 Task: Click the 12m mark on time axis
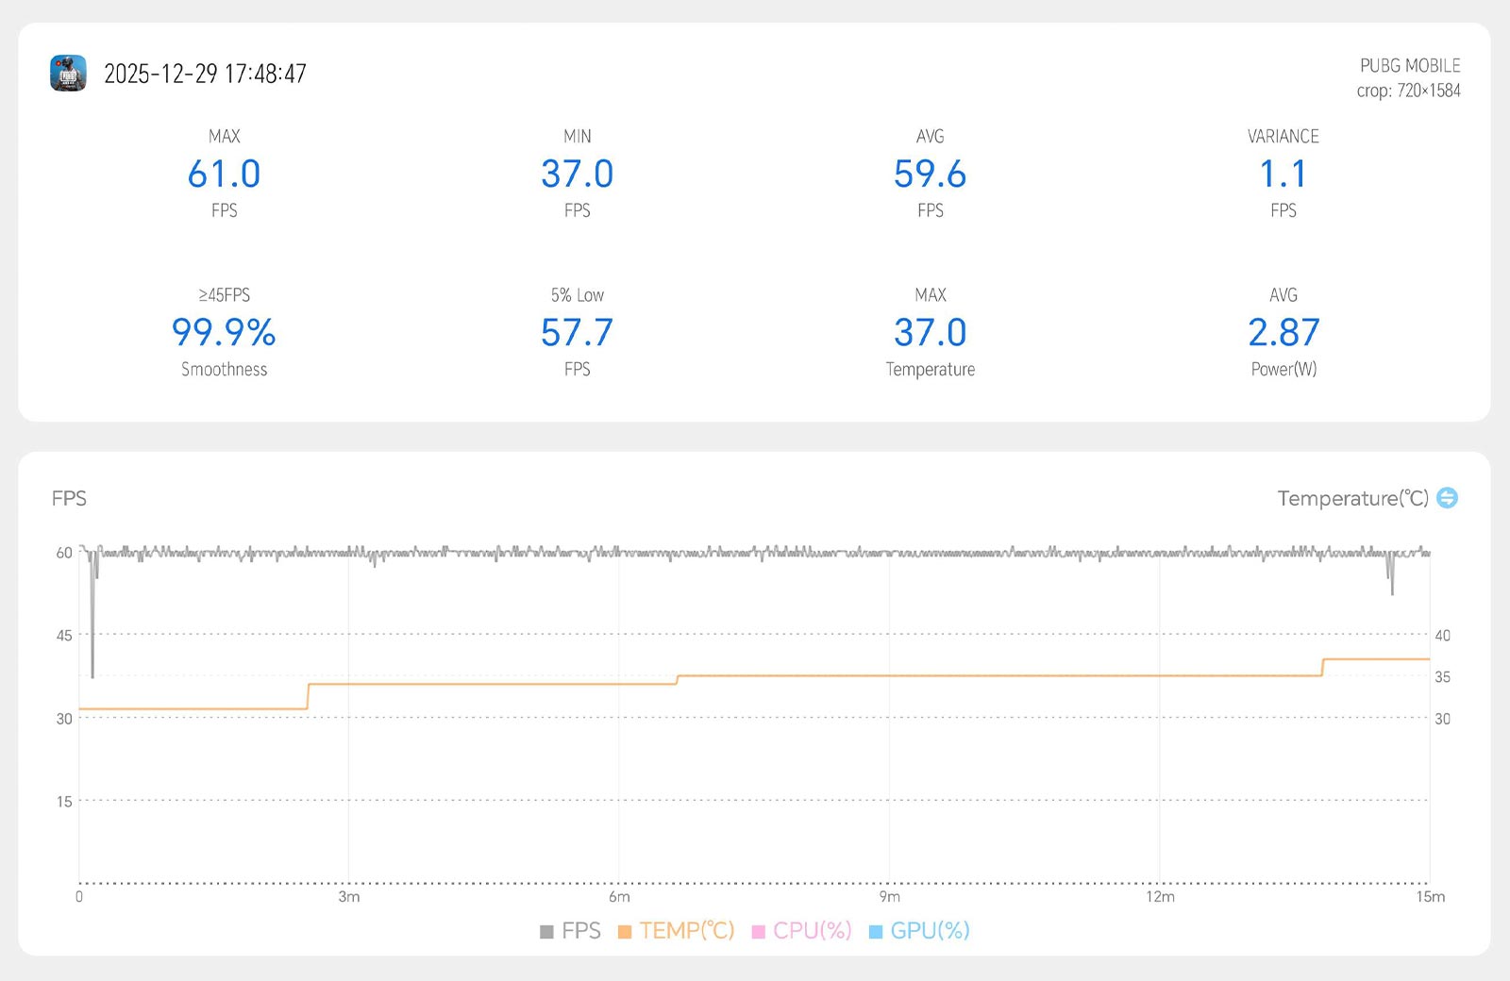point(1160,896)
